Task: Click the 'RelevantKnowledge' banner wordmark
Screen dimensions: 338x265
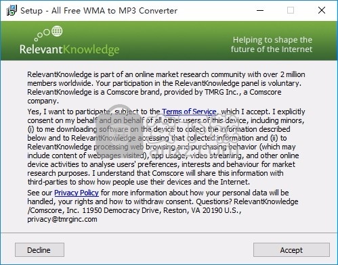Action: tap(69, 49)
